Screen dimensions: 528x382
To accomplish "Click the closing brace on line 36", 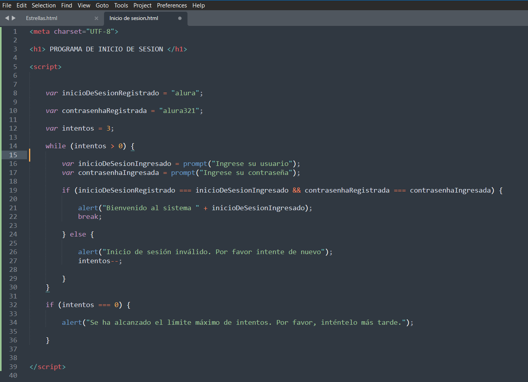I will [x=48, y=340].
